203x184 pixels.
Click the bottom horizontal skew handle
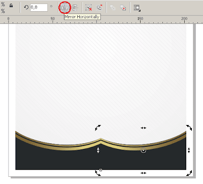tap(143, 173)
